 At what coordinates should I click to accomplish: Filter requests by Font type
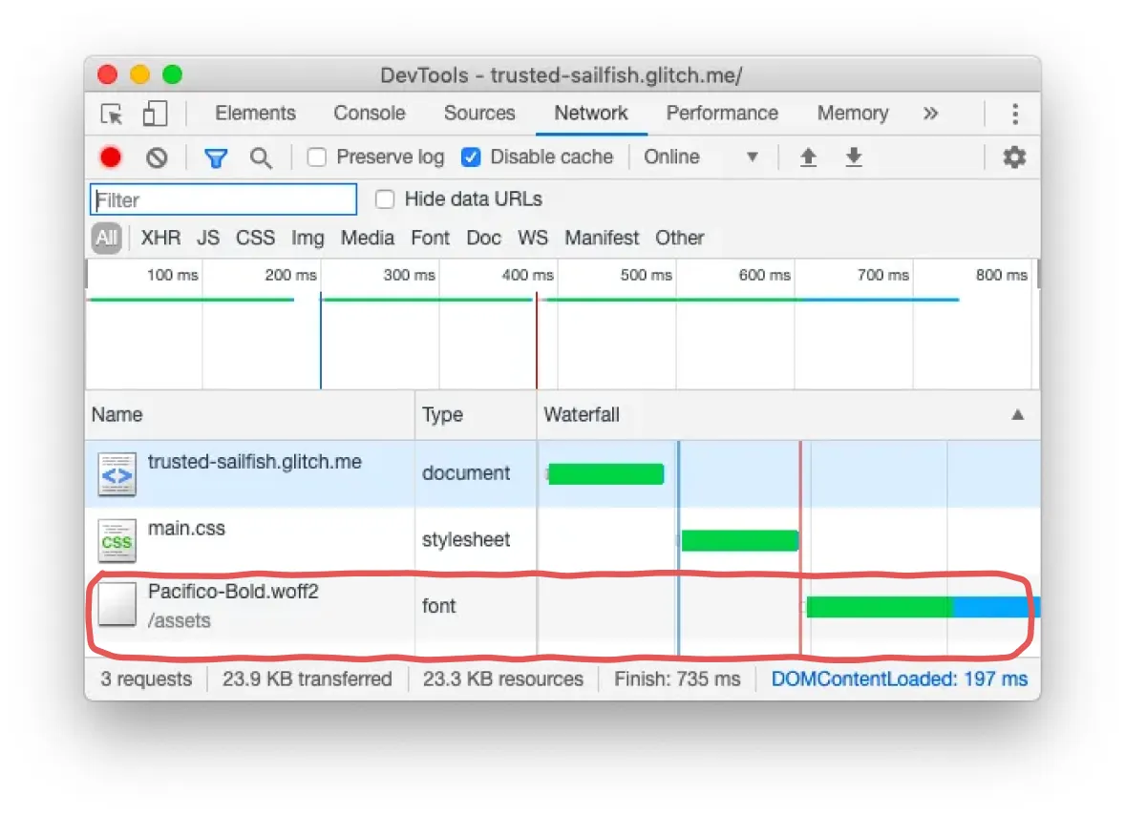pos(430,238)
